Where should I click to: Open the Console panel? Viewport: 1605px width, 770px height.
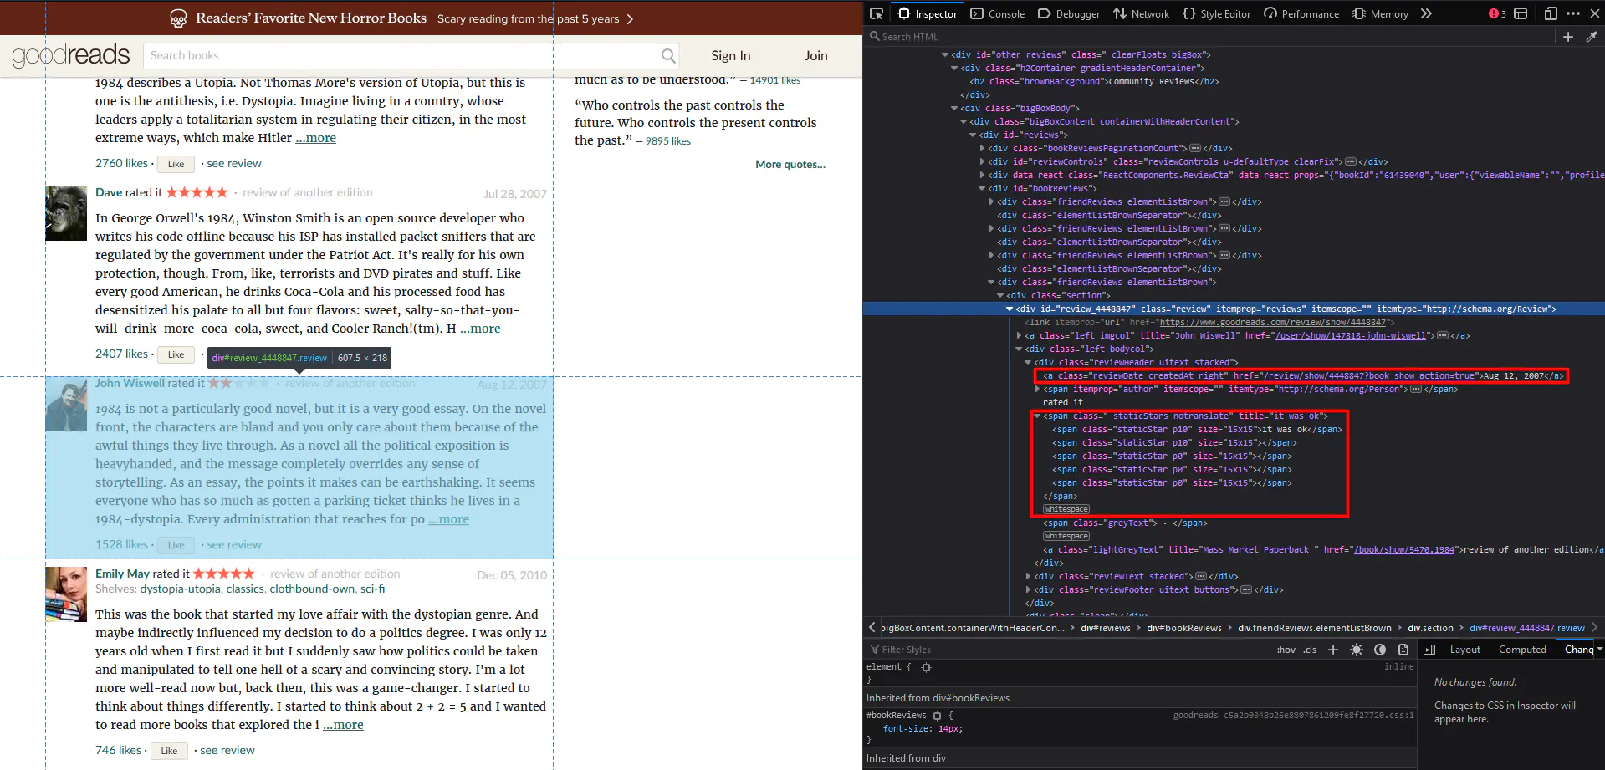pos(998,13)
